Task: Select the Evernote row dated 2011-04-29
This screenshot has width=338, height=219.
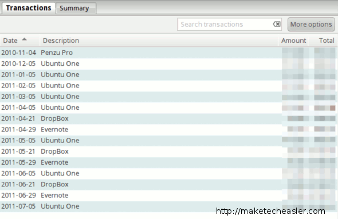Action: pyautogui.click(x=169, y=129)
